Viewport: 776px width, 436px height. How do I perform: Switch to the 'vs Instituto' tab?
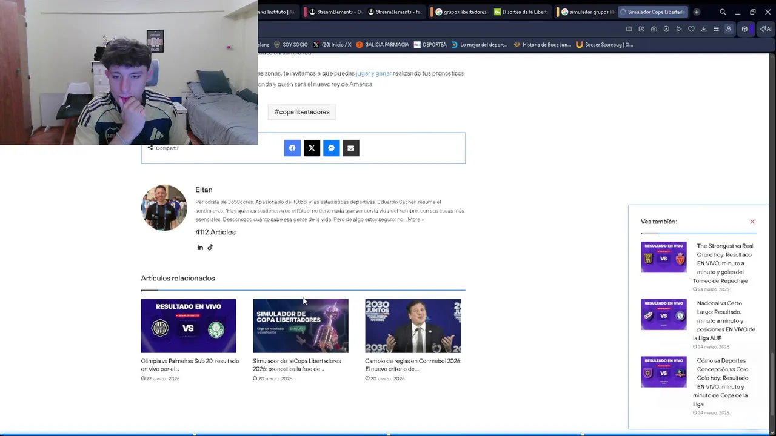coord(277,12)
